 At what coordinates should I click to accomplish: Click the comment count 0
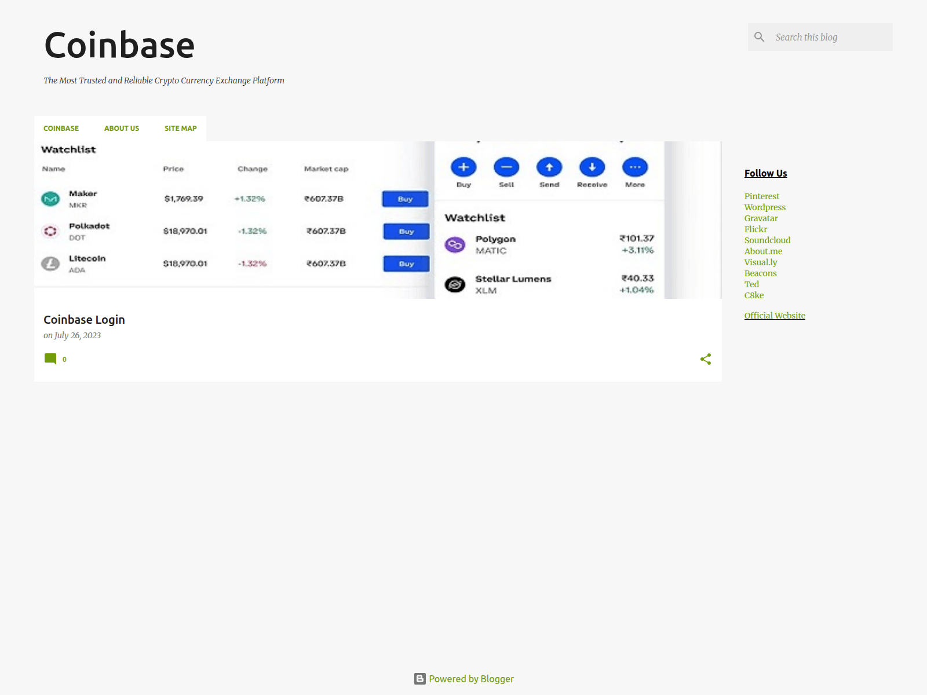[64, 360]
